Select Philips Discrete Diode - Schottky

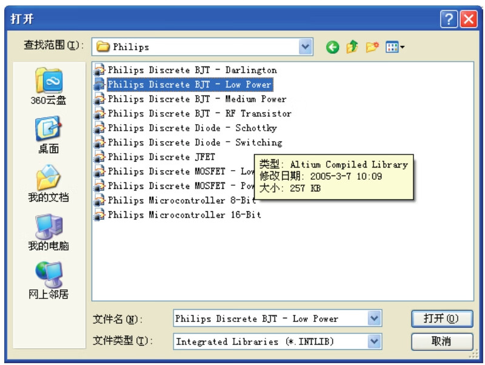click(x=192, y=128)
